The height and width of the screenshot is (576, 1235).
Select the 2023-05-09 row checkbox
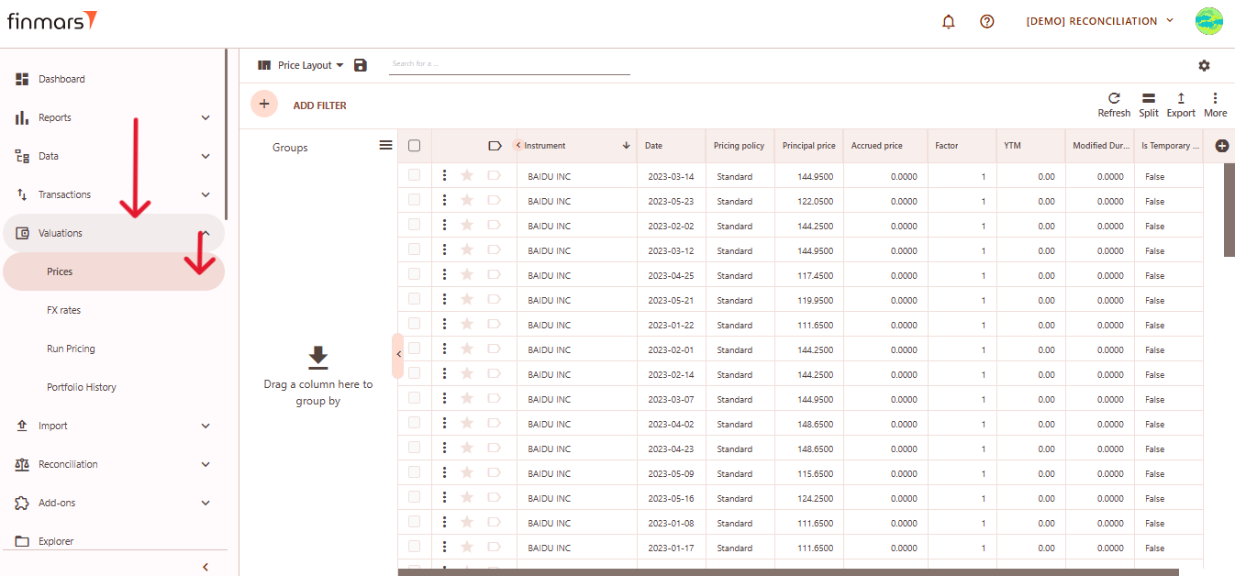coord(414,472)
